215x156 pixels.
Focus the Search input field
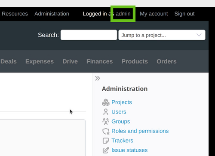(x=89, y=35)
